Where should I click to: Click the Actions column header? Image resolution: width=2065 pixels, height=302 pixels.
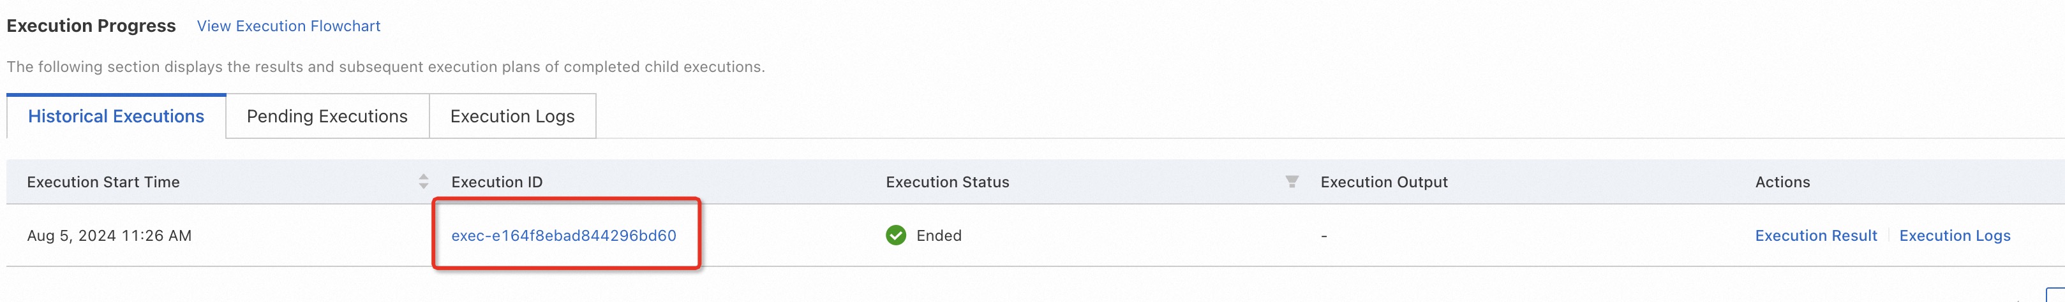tap(1782, 182)
